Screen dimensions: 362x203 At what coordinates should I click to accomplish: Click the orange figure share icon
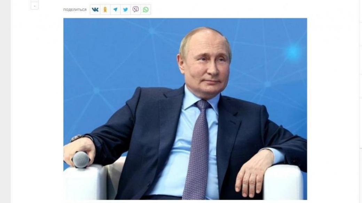coord(105,10)
